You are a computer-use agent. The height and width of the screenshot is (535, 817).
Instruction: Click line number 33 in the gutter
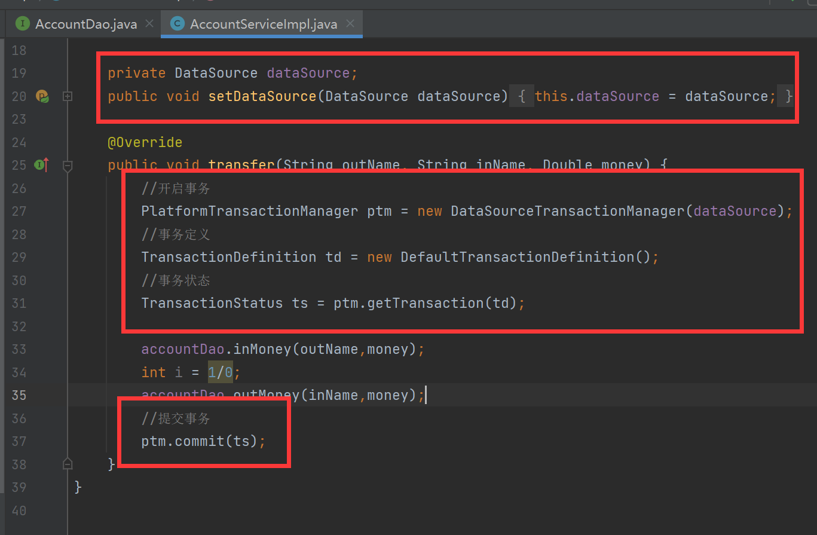[x=19, y=349]
